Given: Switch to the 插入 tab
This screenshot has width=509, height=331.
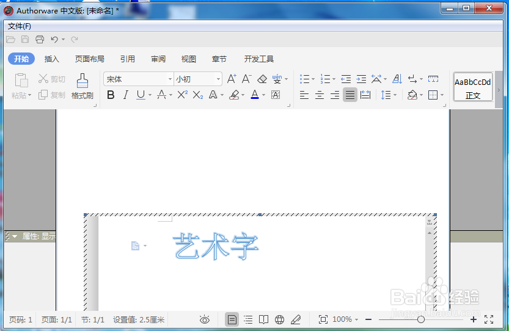Looking at the screenshot, I should [51, 59].
